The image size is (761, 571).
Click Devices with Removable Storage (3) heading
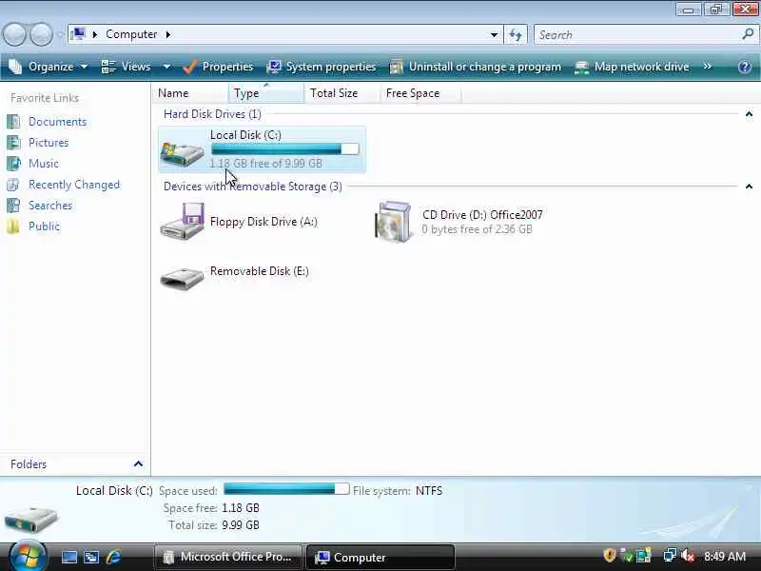pyautogui.click(x=253, y=187)
